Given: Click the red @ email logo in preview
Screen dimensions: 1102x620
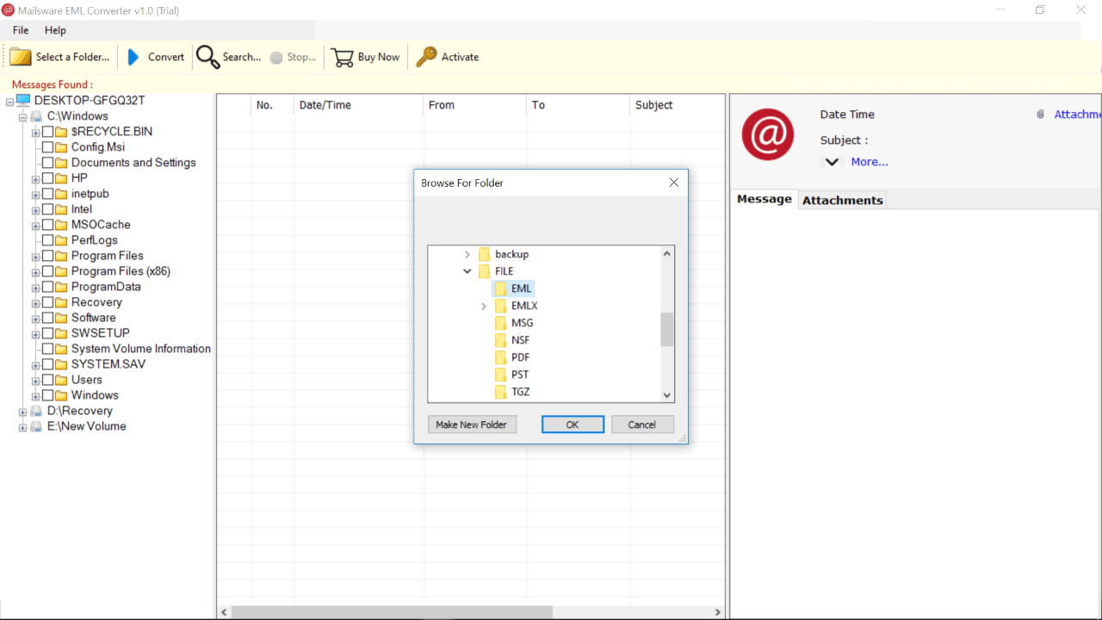Looking at the screenshot, I should [x=768, y=134].
